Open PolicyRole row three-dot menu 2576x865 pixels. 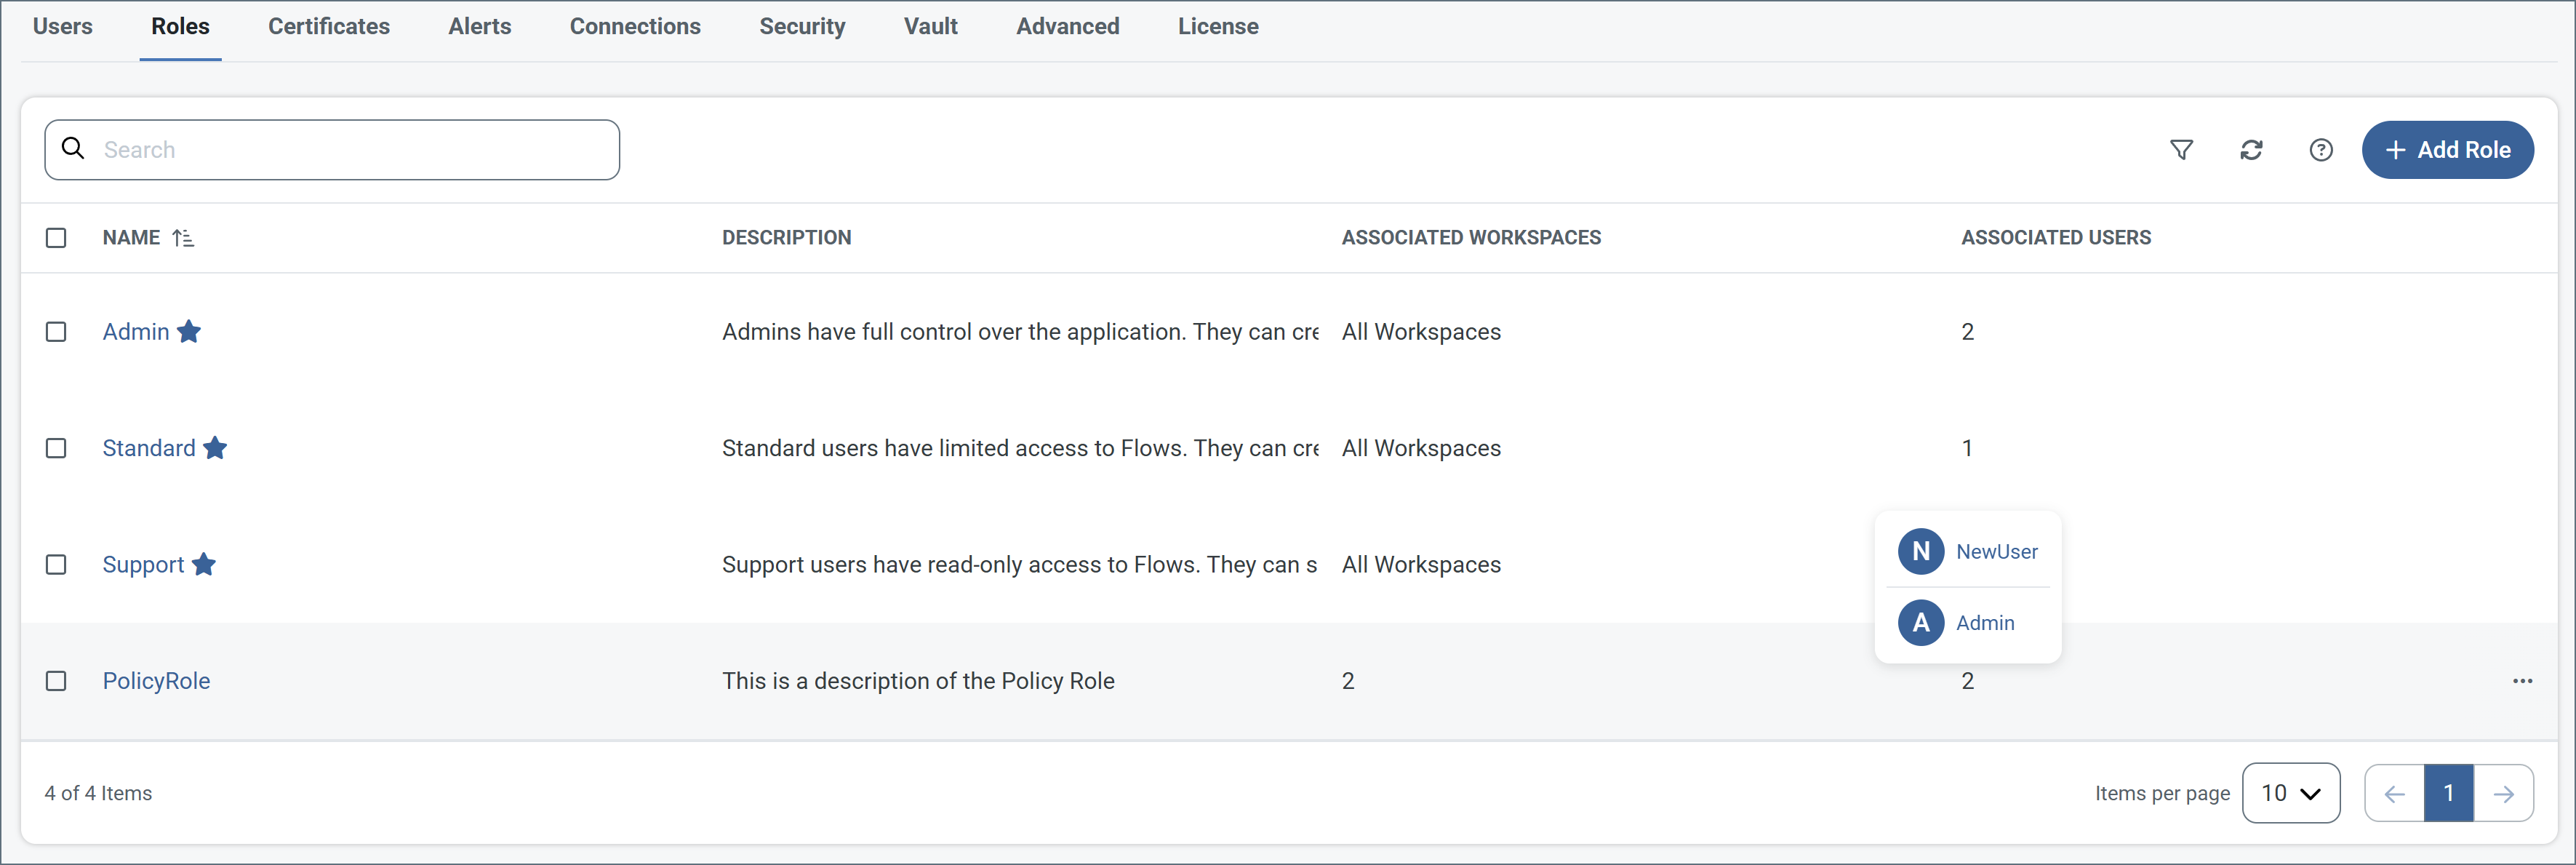pos(2522,681)
